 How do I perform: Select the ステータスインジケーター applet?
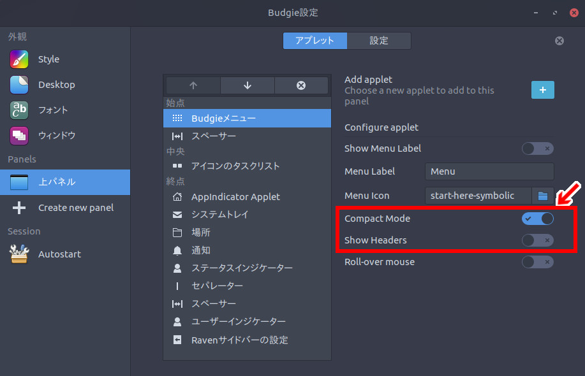coord(247,268)
